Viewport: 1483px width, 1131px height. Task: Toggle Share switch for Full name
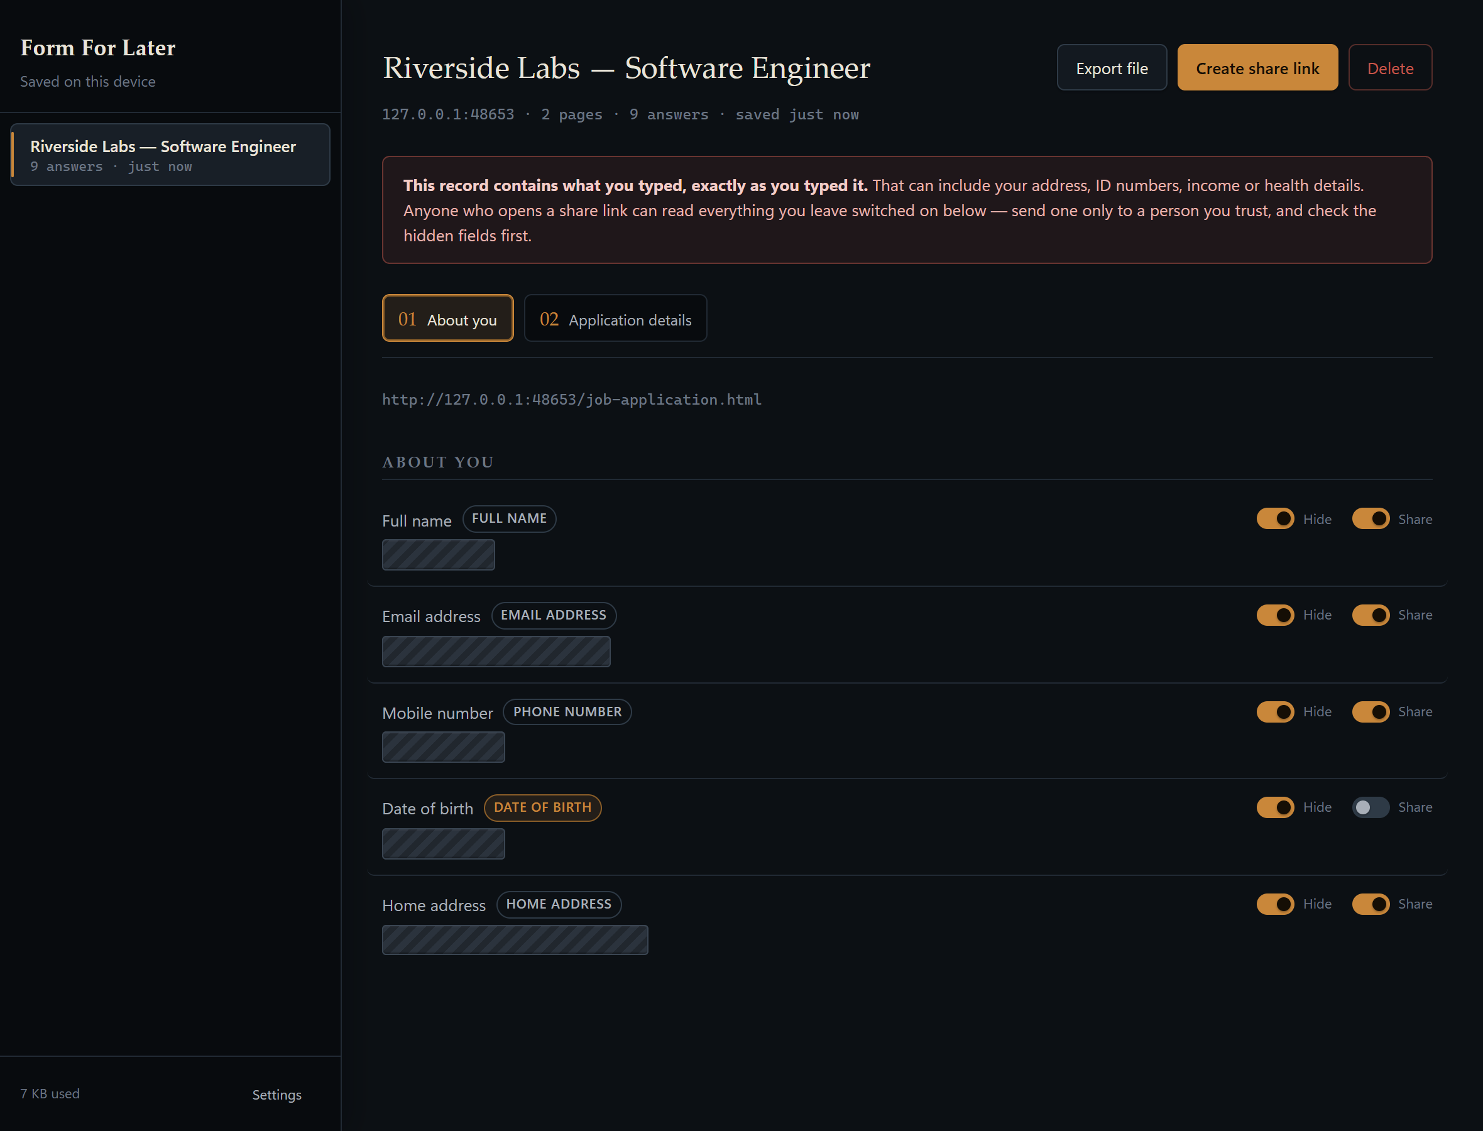coord(1371,519)
